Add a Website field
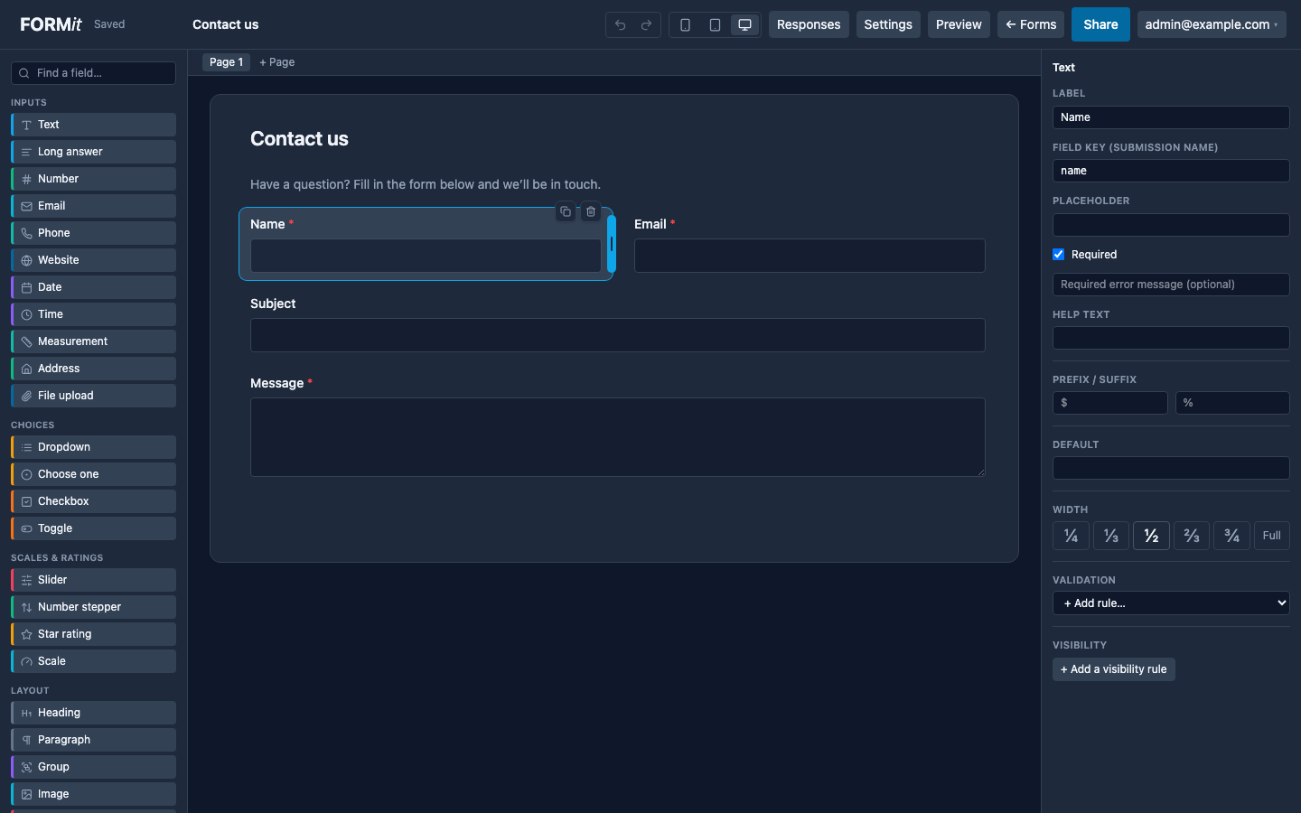Image resolution: width=1301 pixels, height=813 pixels. [x=93, y=260]
